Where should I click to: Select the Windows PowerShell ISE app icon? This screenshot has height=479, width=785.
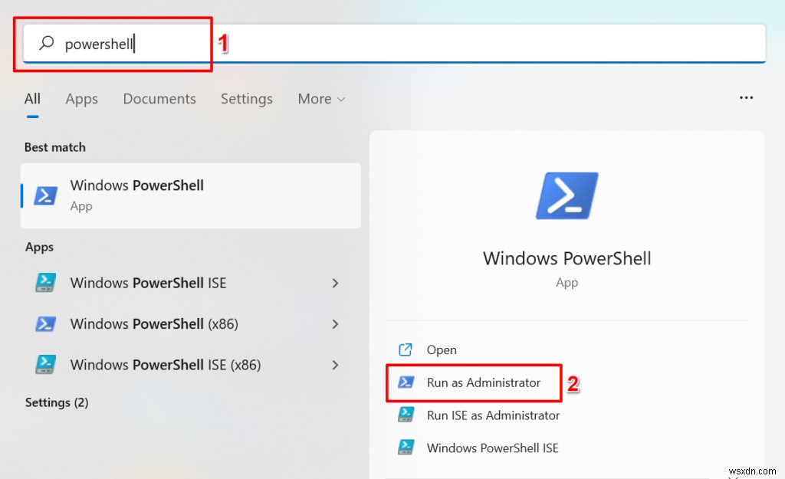[x=46, y=283]
